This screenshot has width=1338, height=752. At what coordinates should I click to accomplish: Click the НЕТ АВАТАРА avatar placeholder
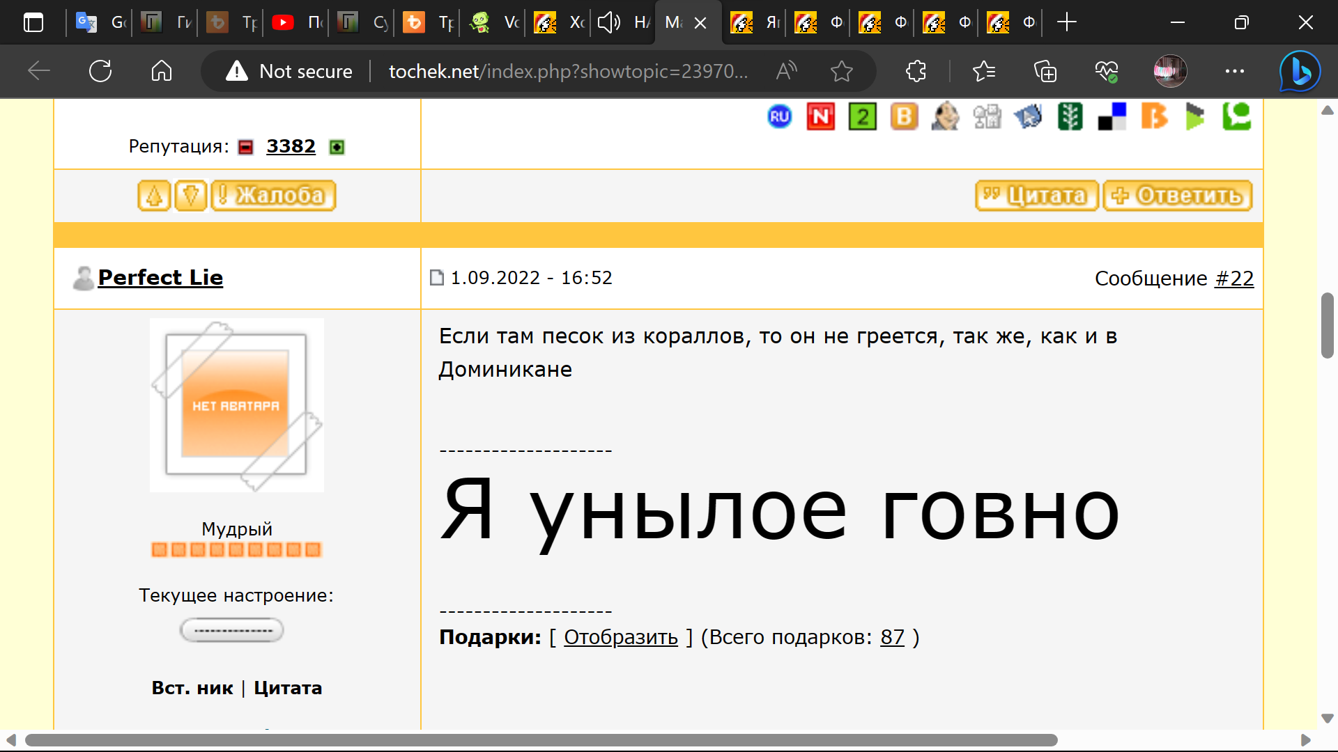coord(237,405)
